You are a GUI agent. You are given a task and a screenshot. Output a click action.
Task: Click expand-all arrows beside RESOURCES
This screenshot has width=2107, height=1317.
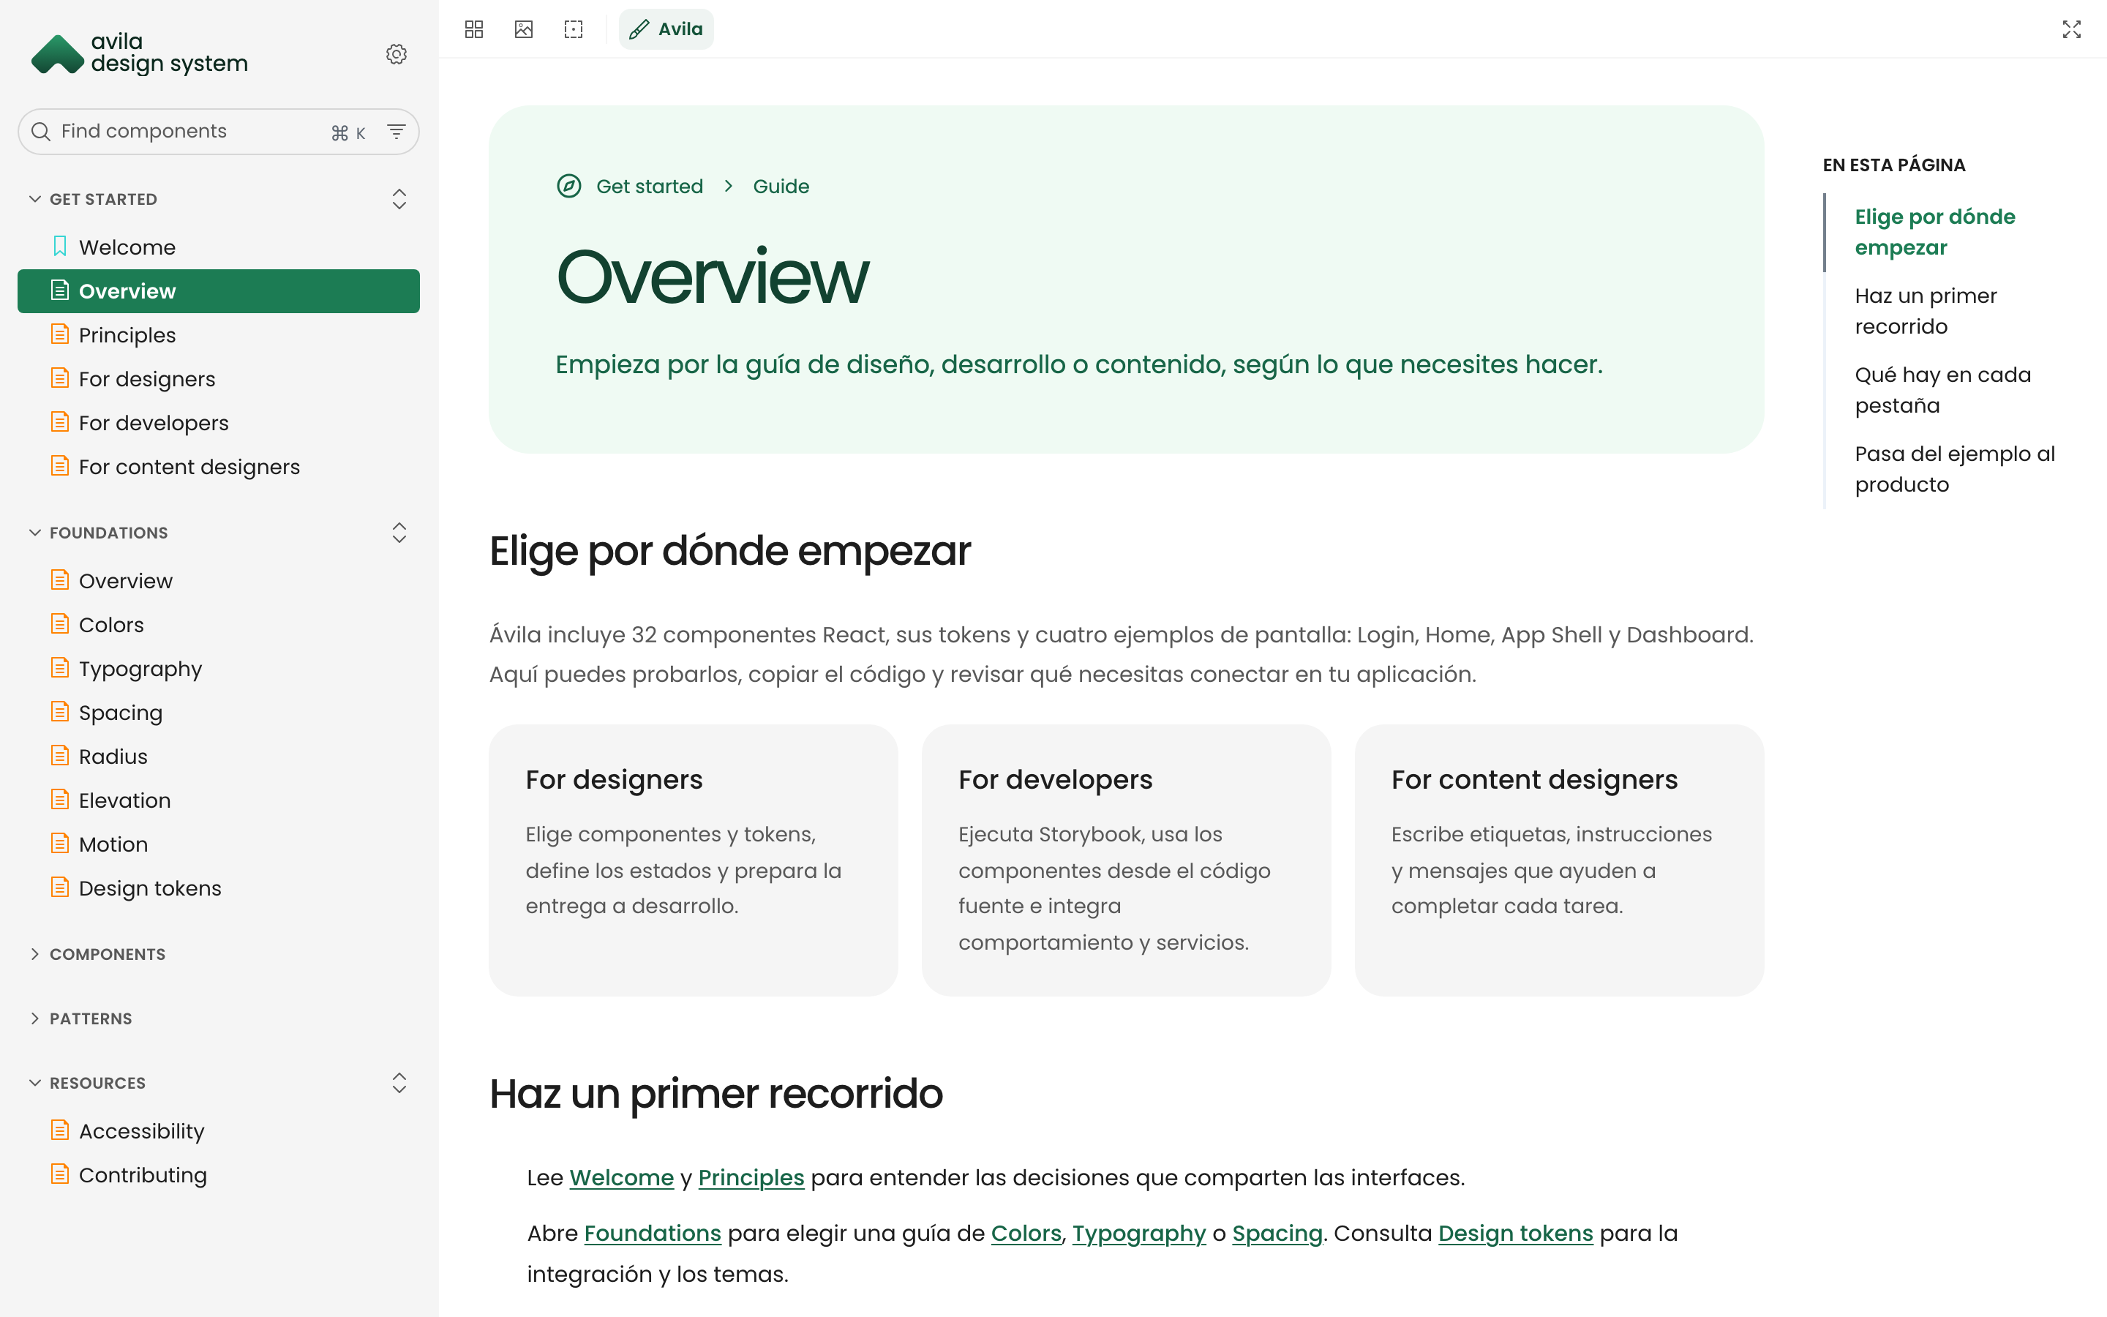click(399, 1083)
